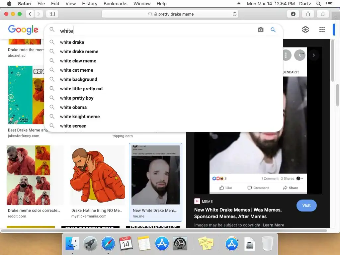Toggle the Safari sidebar button
This screenshot has width=340, height=255.
[x=52, y=14]
